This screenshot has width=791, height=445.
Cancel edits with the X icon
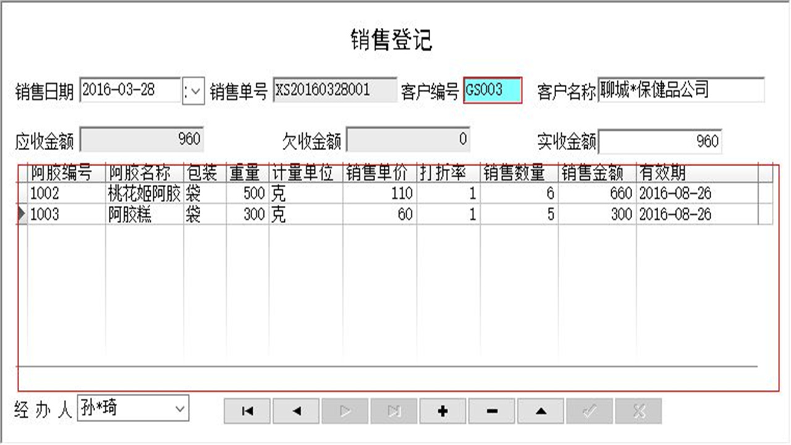637,410
